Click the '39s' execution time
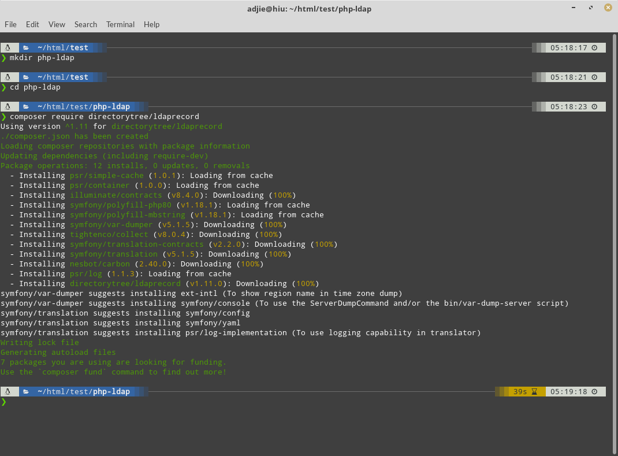 point(520,392)
